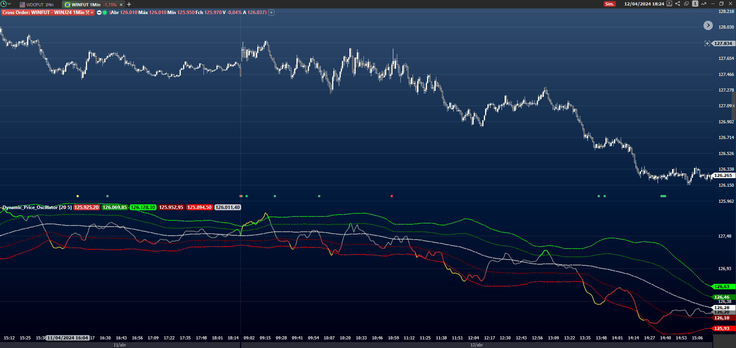
Task: Click the crosshair plus icon beside 127.834
Action: [x=707, y=43]
